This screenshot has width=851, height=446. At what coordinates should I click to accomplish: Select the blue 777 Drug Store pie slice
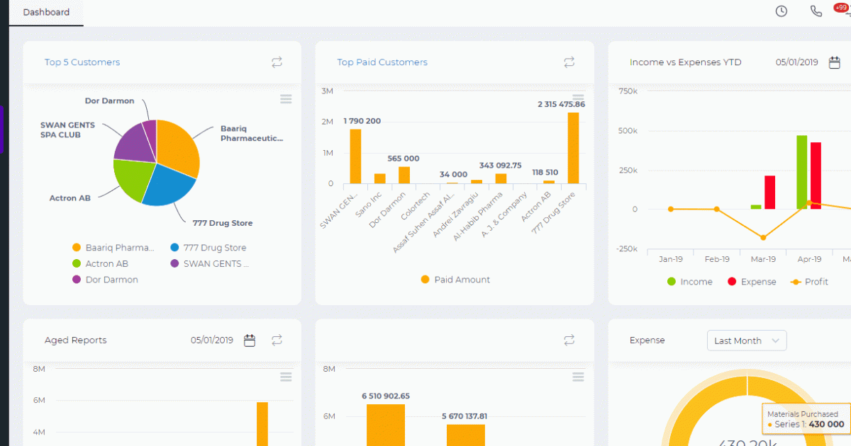point(169,185)
